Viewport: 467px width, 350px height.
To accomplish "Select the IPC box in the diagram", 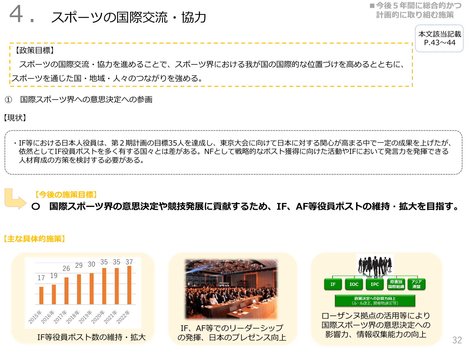I will [x=375, y=284].
